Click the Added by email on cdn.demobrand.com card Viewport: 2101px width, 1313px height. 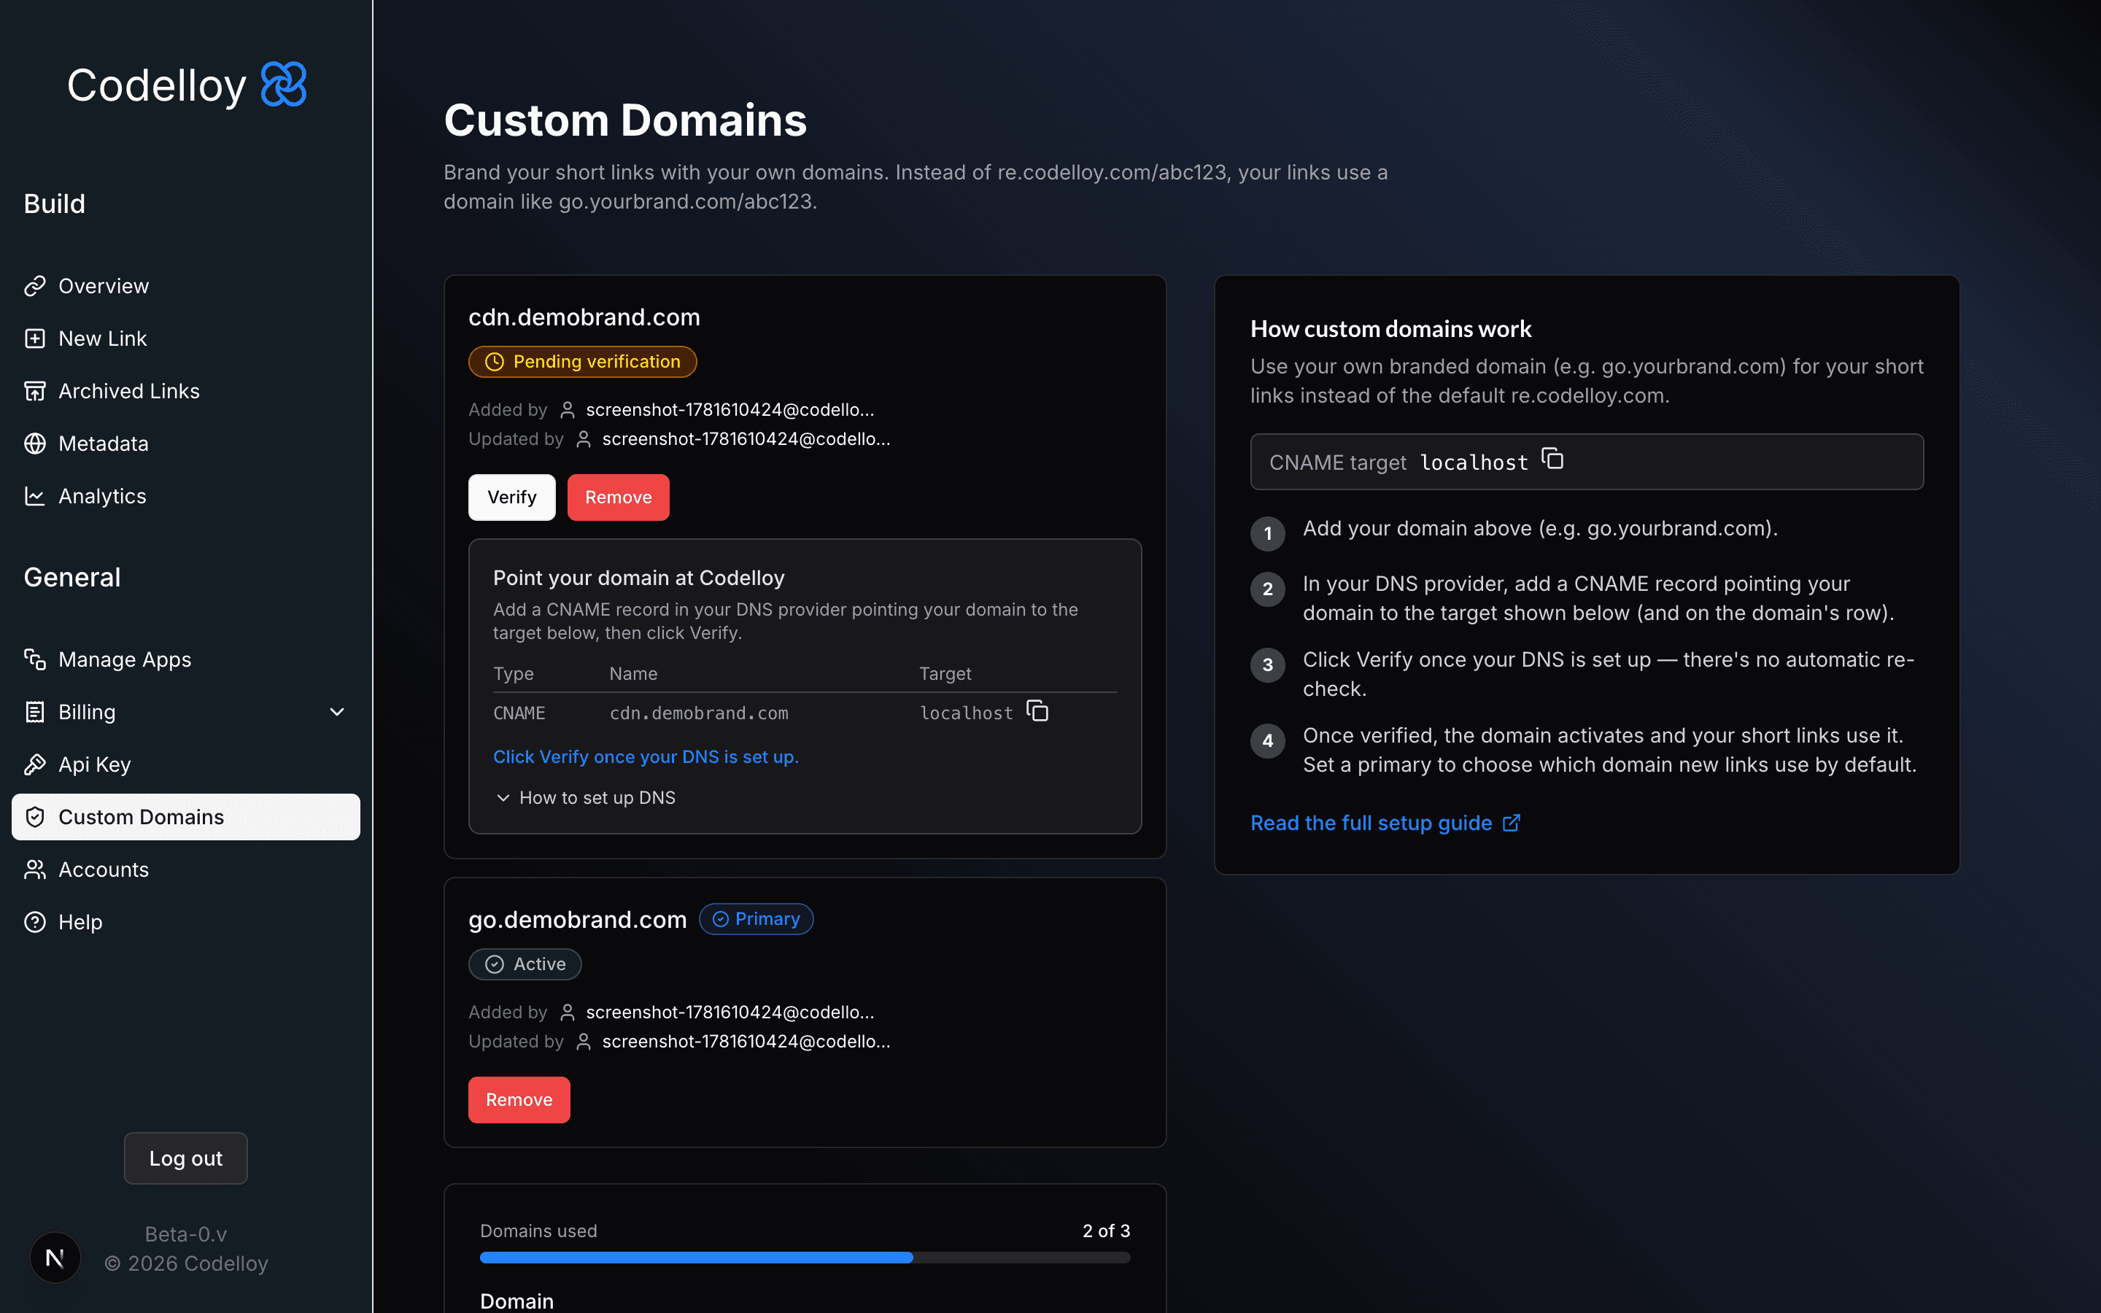[730, 410]
